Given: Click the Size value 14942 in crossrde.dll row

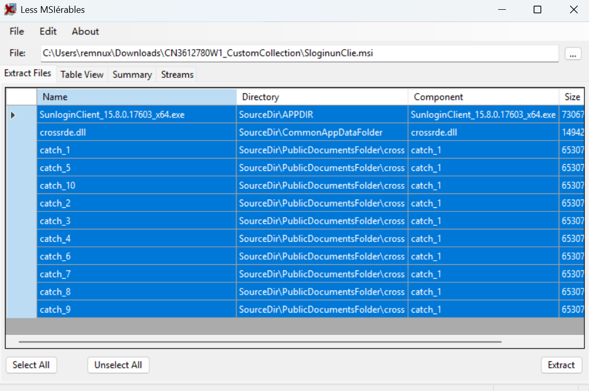Looking at the screenshot, I should pos(572,132).
